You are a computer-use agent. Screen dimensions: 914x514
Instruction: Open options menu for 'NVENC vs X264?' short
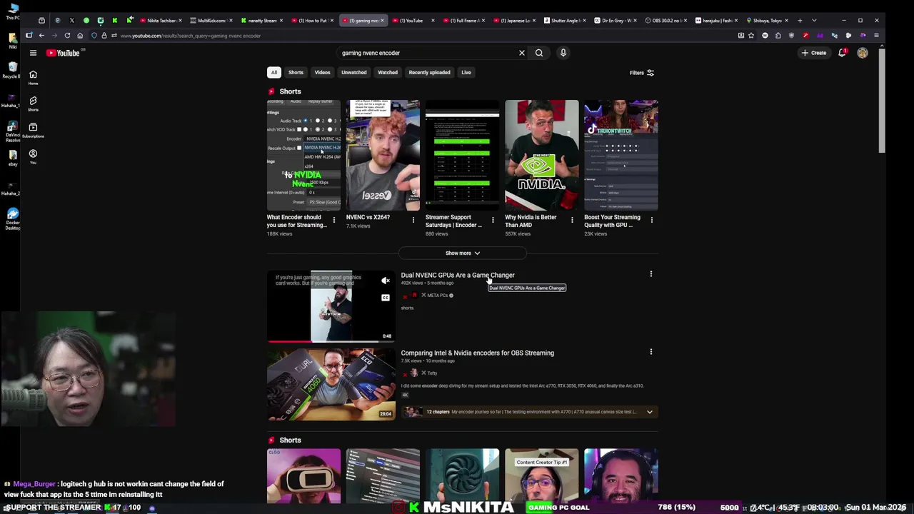pyautogui.click(x=413, y=220)
